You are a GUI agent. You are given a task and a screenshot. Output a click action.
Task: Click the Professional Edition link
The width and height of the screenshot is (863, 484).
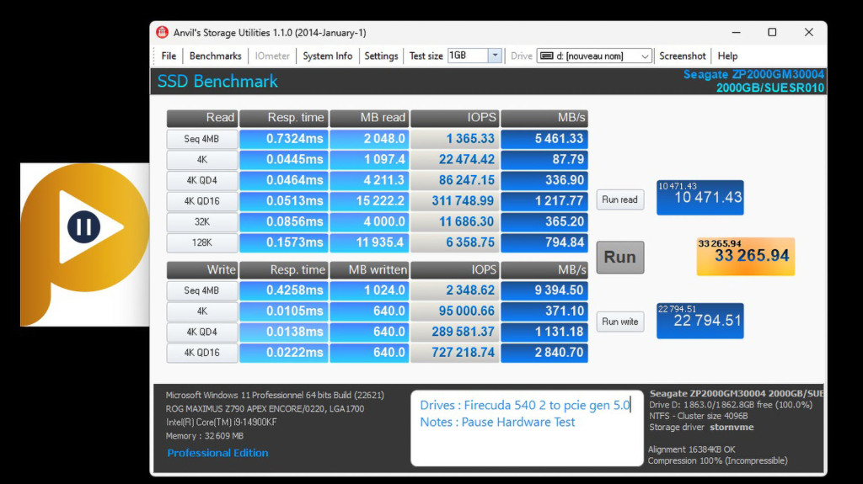pyautogui.click(x=218, y=453)
